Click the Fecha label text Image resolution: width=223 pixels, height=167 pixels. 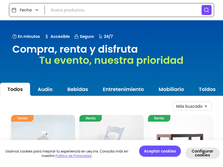click(x=26, y=10)
